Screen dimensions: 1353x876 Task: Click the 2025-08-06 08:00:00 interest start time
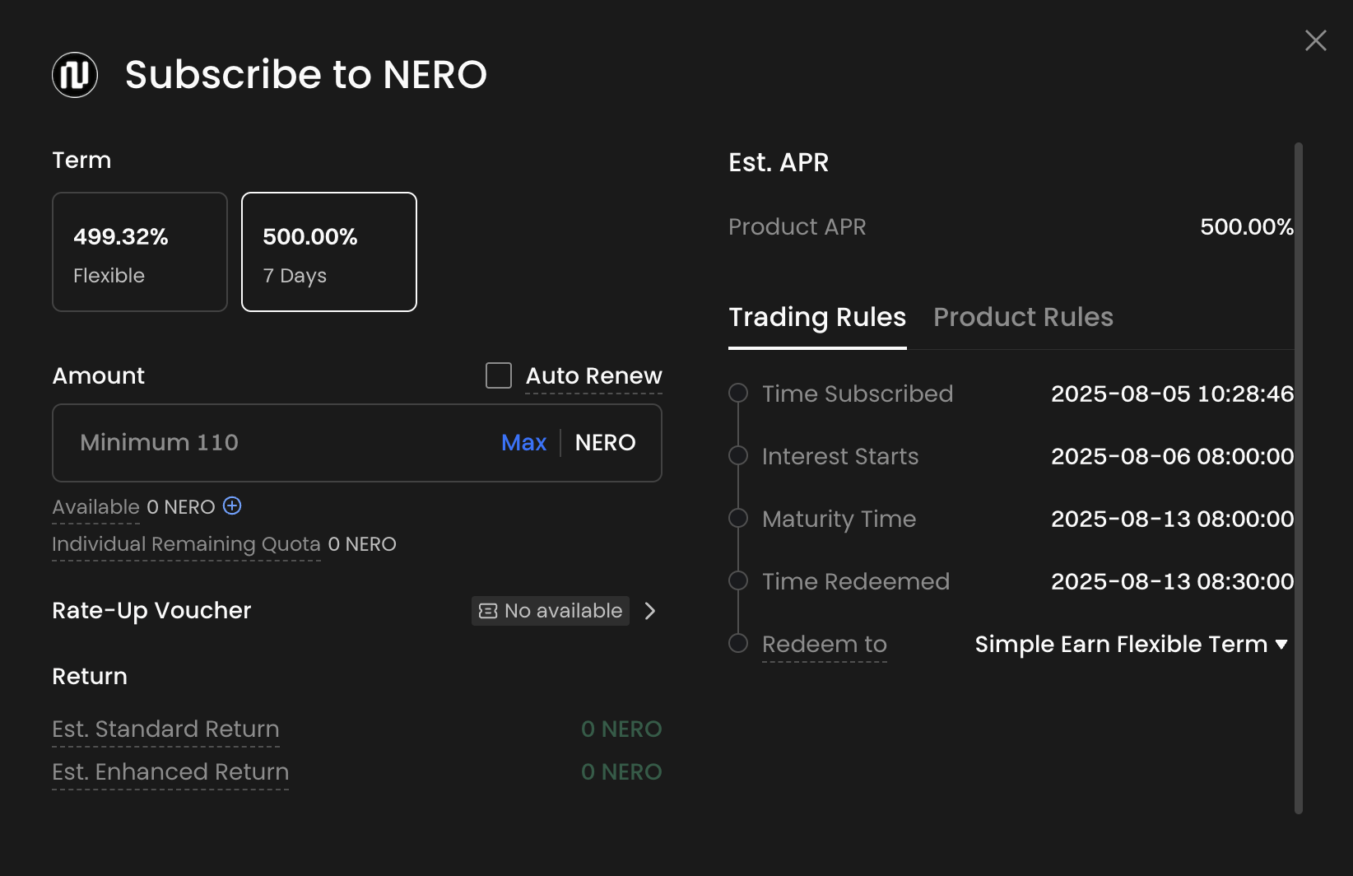click(1172, 456)
